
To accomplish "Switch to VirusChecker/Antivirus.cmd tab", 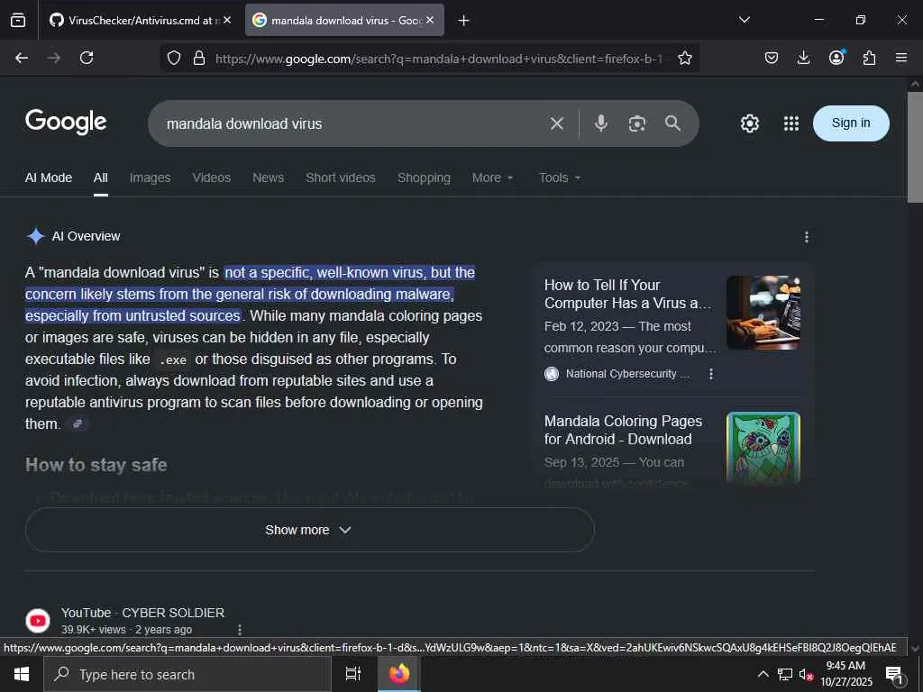I will click(x=140, y=20).
